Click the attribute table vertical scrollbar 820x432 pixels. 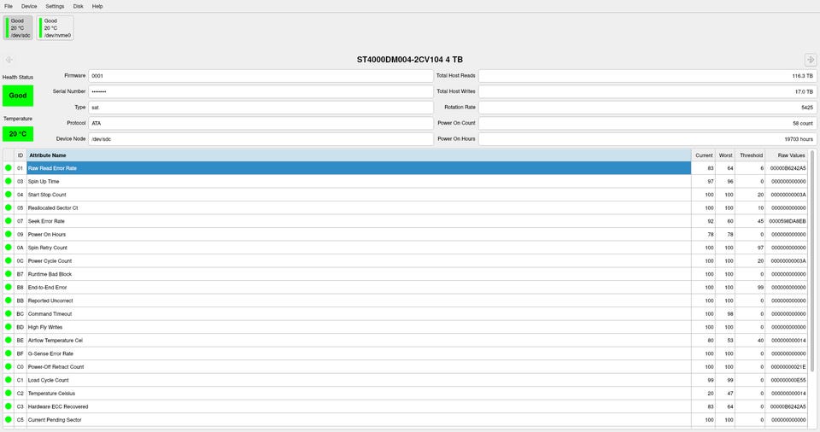click(x=812, y=261)
